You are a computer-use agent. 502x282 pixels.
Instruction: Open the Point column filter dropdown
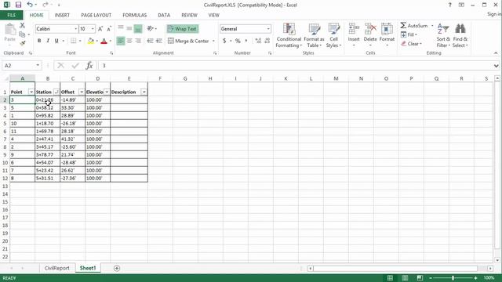31,92
